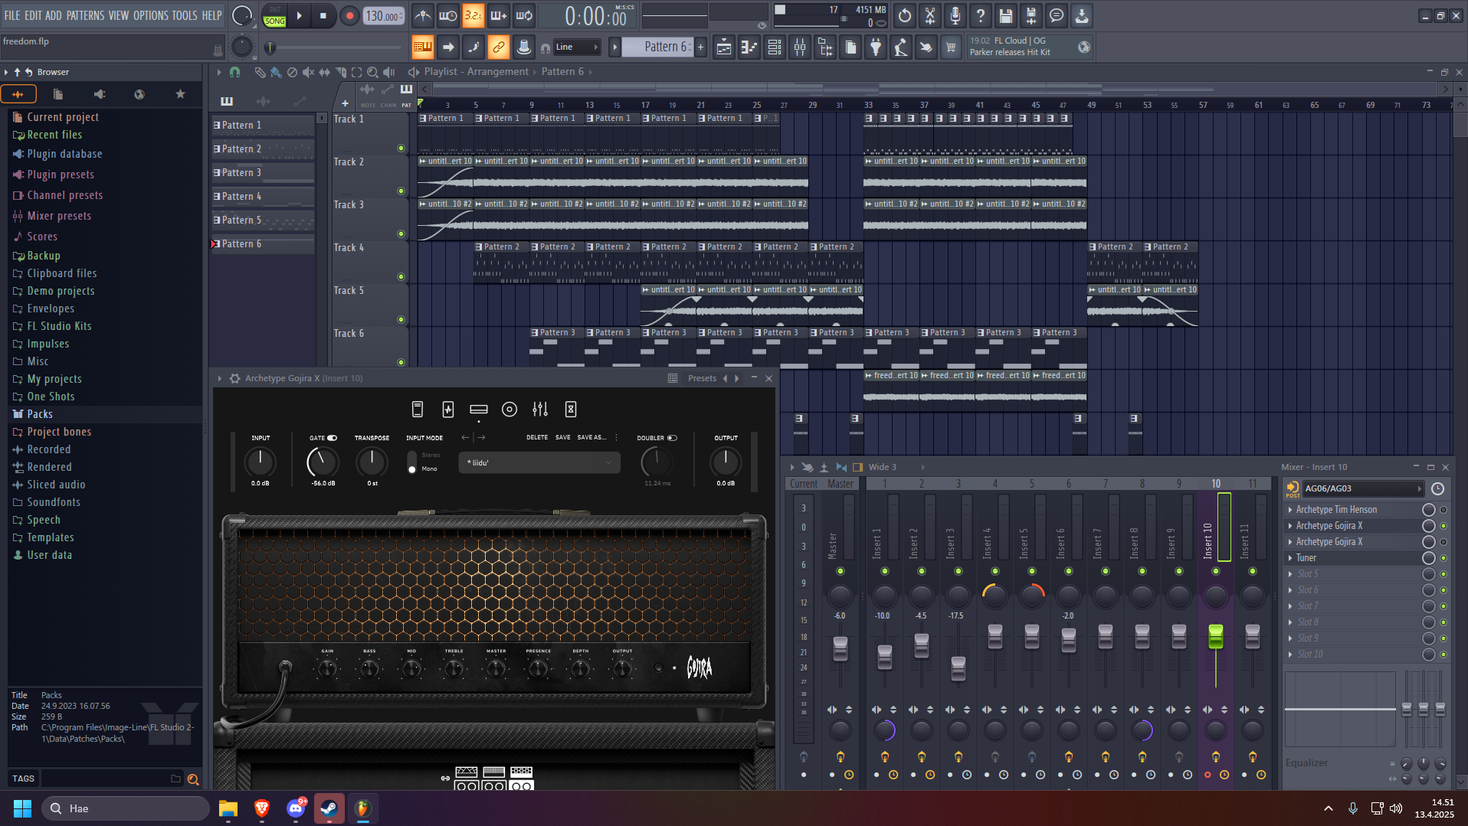Toggle the metronome icon
Screen dimensions: 1468x826
click(422, 15)
